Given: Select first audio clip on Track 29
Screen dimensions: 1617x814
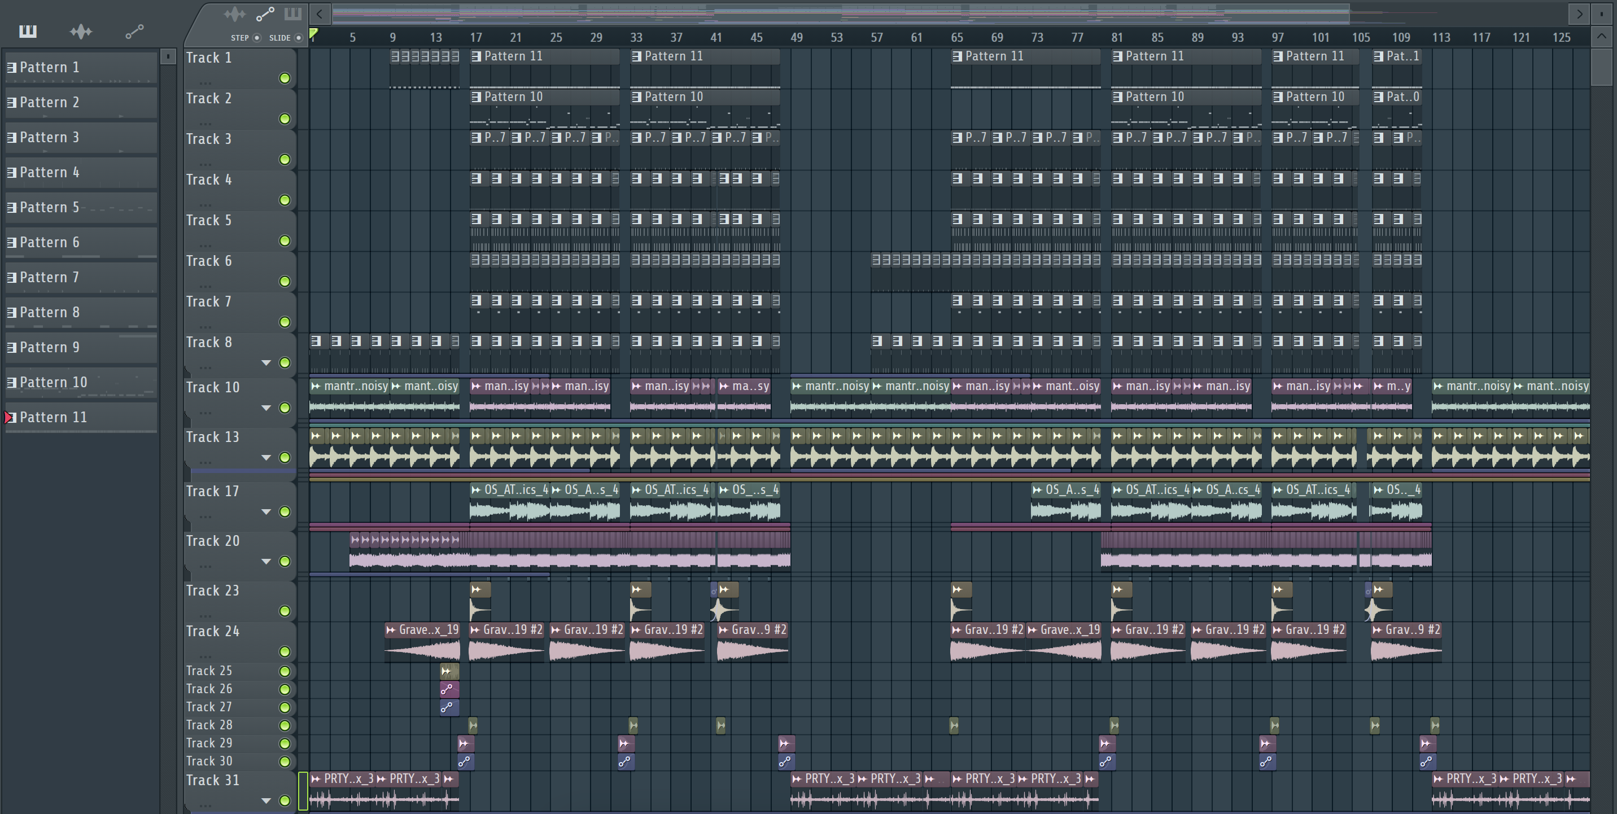Looking at the screenshot, I should tap(466, 743).
